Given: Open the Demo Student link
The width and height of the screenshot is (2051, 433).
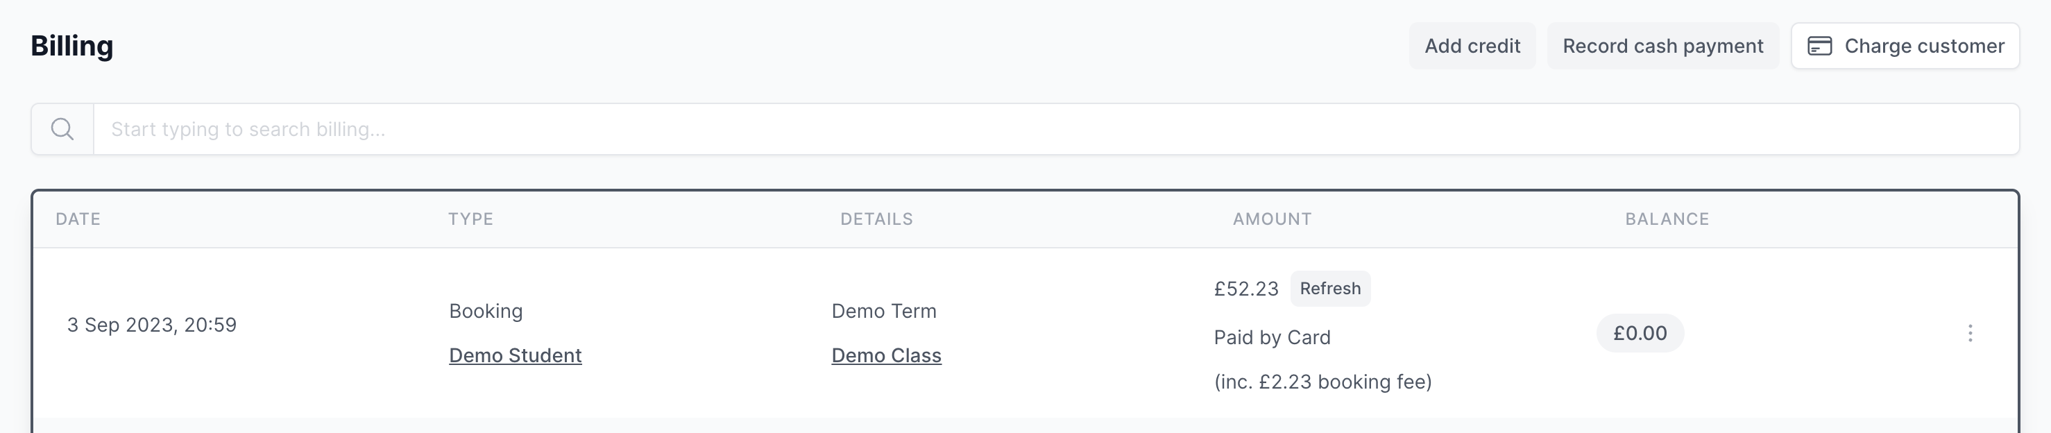Looking at the screenshot, I should tap(515, 356).
